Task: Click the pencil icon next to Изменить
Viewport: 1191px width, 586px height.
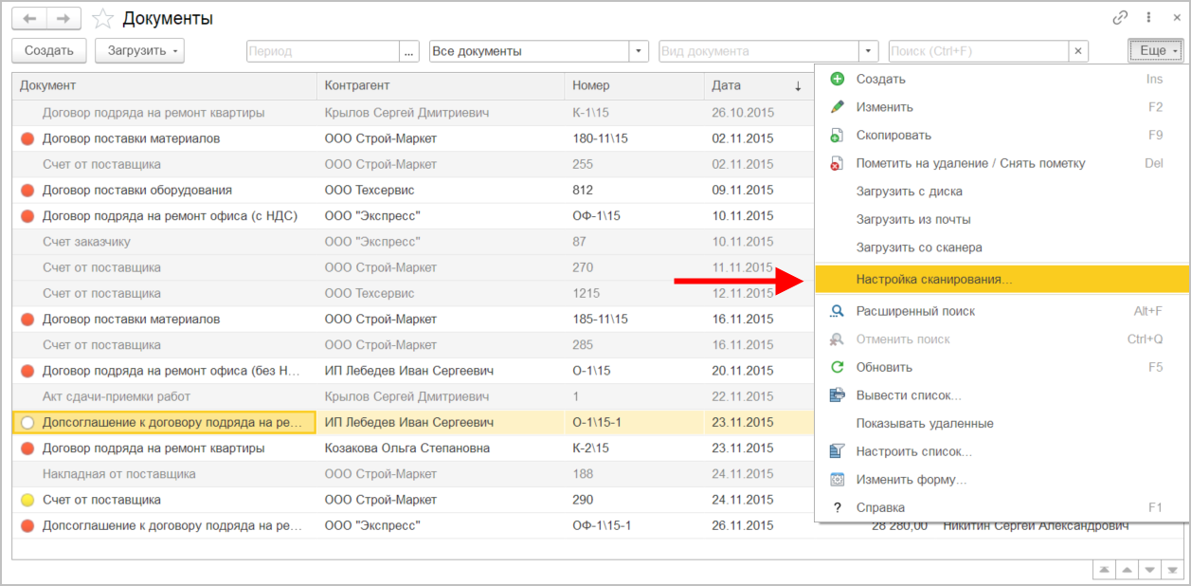Action: (x=837, y=107)
